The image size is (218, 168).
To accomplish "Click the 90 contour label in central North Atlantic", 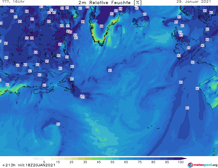I will click(110, 70).
